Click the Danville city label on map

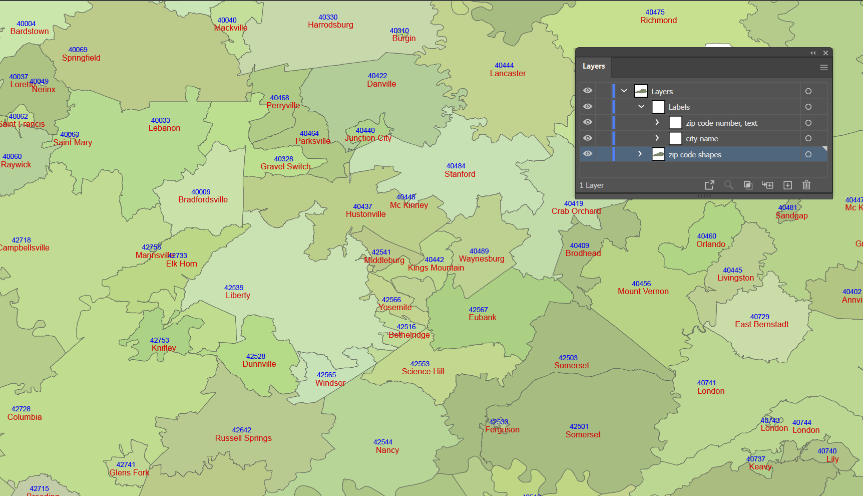click(x=381, y=84)
